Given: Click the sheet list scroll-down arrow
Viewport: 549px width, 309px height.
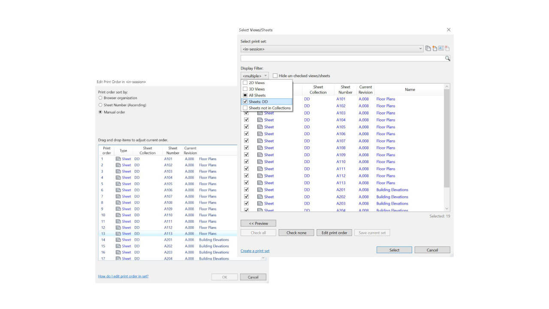Looking at the screenshot, I should pyautogui.click(x=447, y=208).
